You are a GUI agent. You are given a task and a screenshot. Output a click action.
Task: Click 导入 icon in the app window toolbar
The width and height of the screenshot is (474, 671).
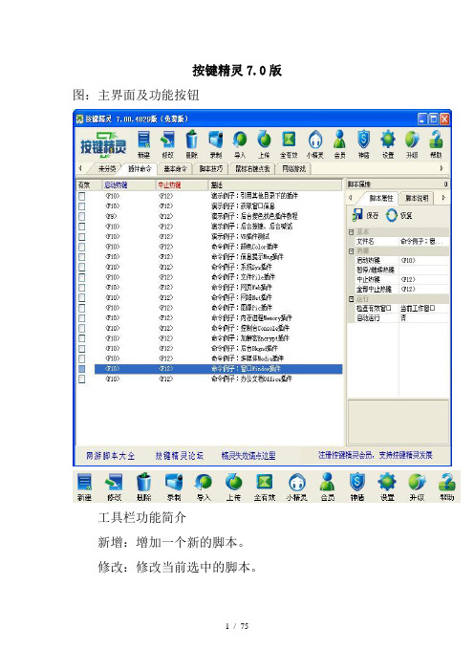(240, 143)
